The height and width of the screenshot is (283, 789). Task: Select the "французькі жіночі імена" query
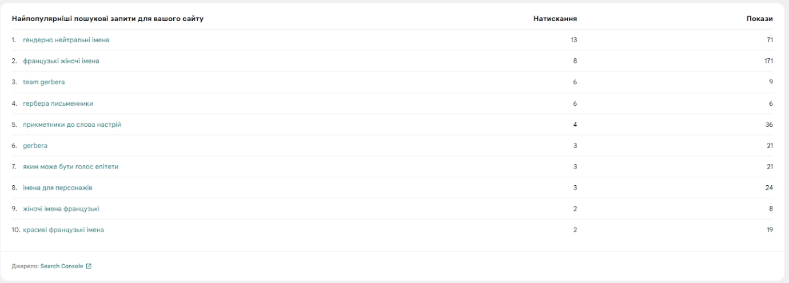tap(61, 61)
